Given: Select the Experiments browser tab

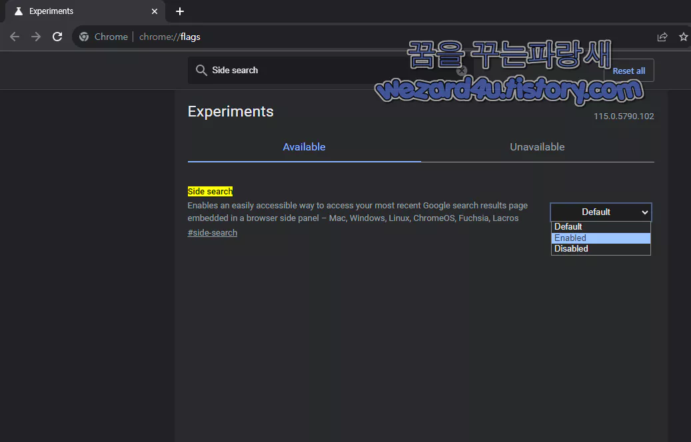Looking at the screenshot, I should pyautogui.click(x=85, y=11).
